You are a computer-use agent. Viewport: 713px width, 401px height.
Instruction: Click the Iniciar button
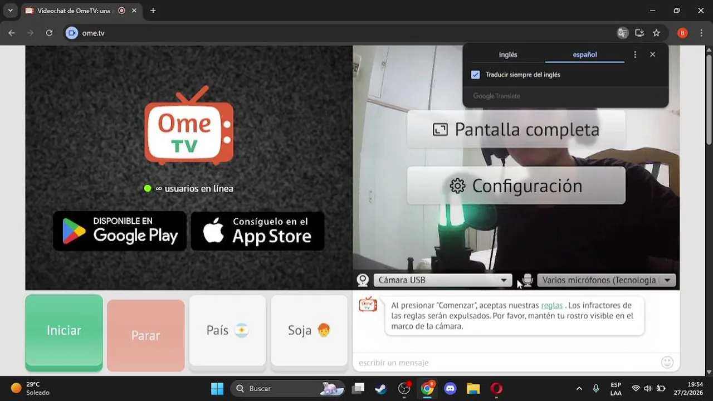coord(64,332)
